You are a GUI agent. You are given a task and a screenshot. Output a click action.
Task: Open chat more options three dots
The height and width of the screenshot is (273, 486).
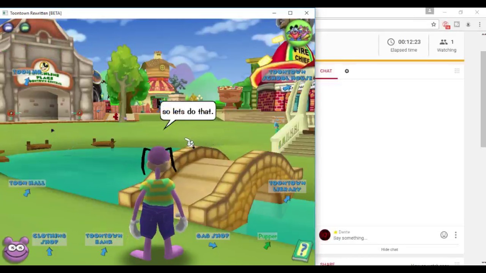[456, 235]
